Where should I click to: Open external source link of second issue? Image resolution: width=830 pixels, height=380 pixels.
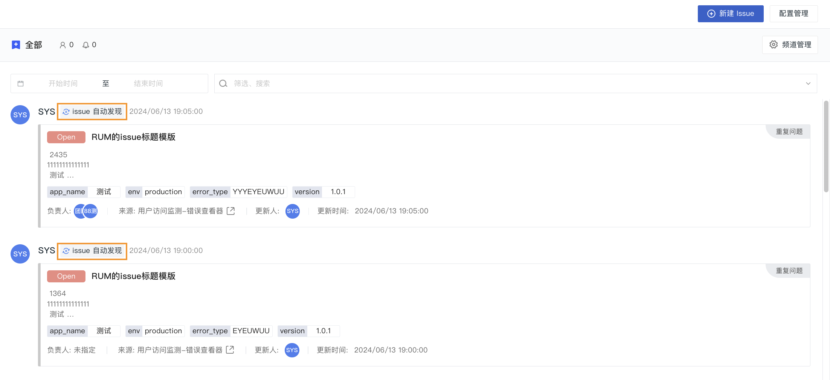[x=230, y=350]
